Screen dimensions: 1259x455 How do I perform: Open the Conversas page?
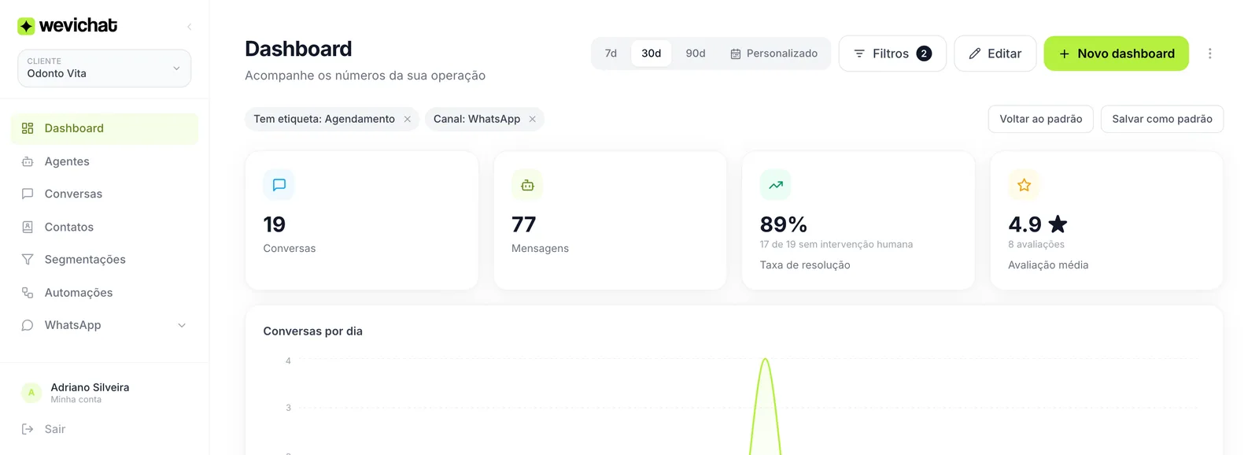pyautogui.click(x=104, y=194)
